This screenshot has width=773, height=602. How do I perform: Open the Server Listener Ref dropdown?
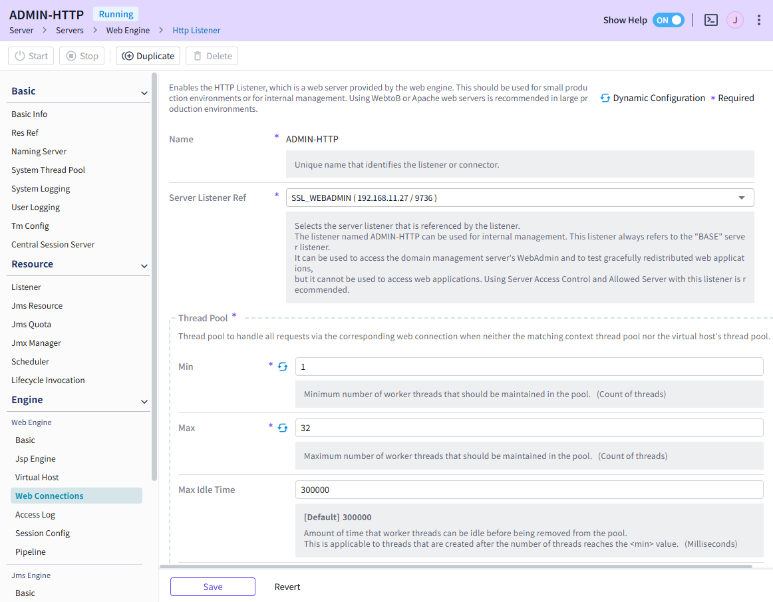click(x=740, y=198)
